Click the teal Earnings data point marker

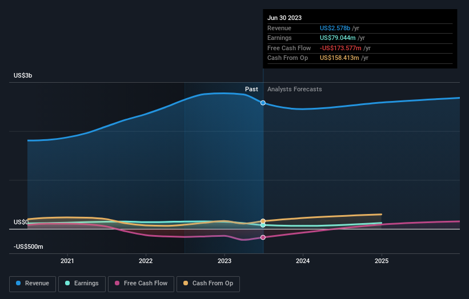point(263,225)
